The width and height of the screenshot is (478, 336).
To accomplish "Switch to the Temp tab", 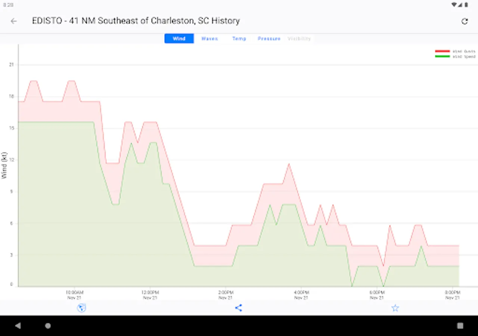I will (239, 38).
